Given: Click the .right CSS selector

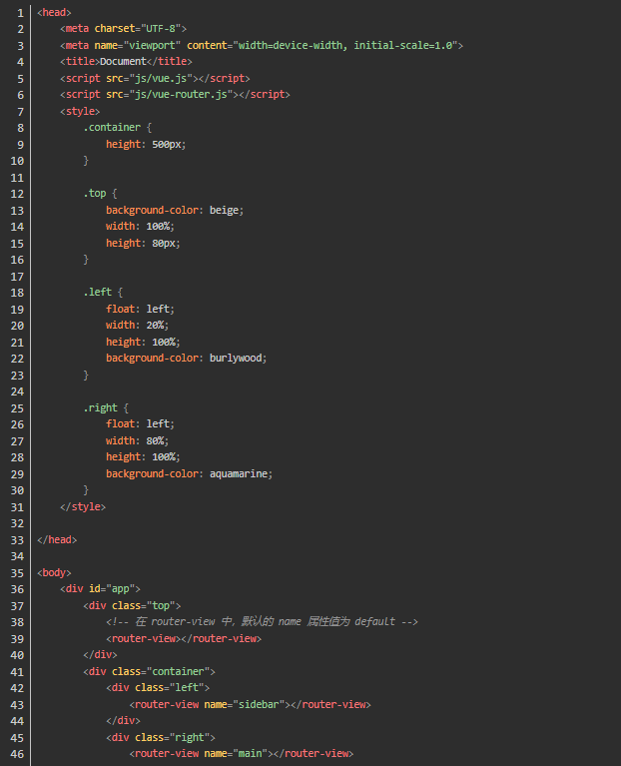Looking at the screenshot, I should [101, 407].
